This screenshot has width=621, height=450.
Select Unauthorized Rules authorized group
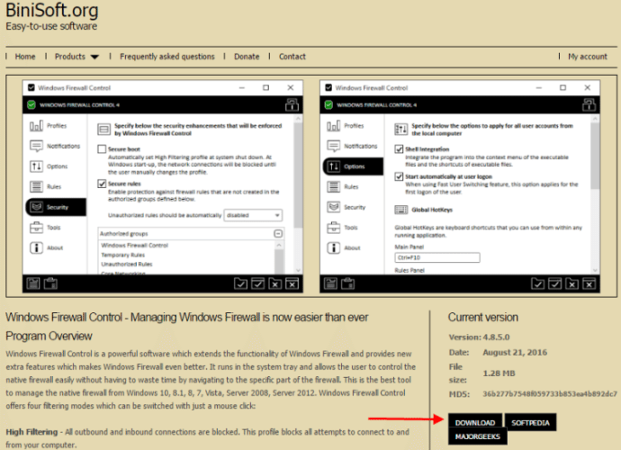click(127, 265)
